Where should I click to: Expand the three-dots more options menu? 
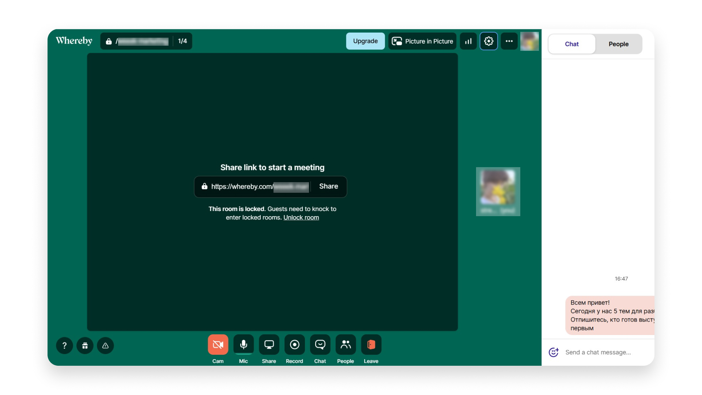coord(509,41)
